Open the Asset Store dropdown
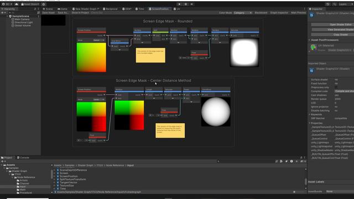This screenshot has height=199, width=354. click(30, 4)
